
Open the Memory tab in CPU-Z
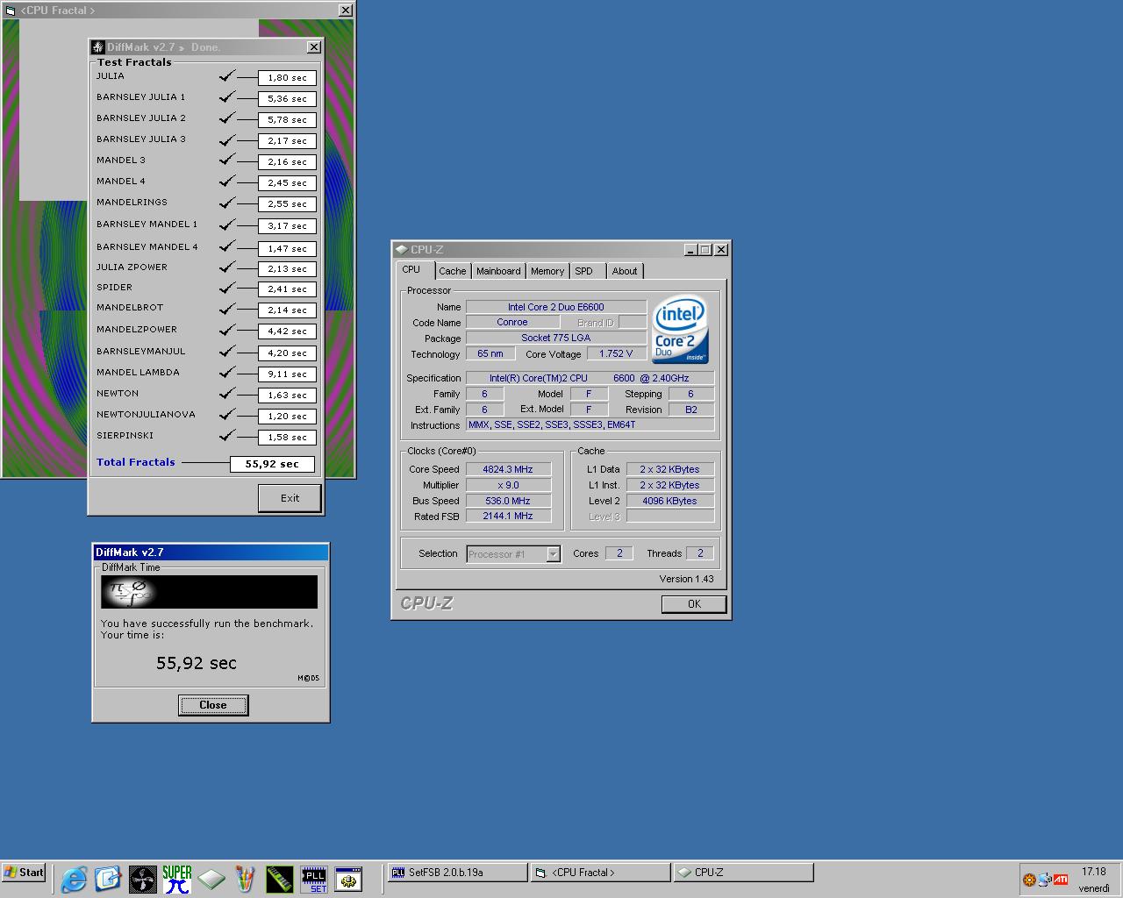click(x=547, y=272)
